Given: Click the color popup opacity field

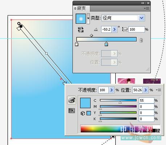Looking at the screenshot, I should 104,90.
